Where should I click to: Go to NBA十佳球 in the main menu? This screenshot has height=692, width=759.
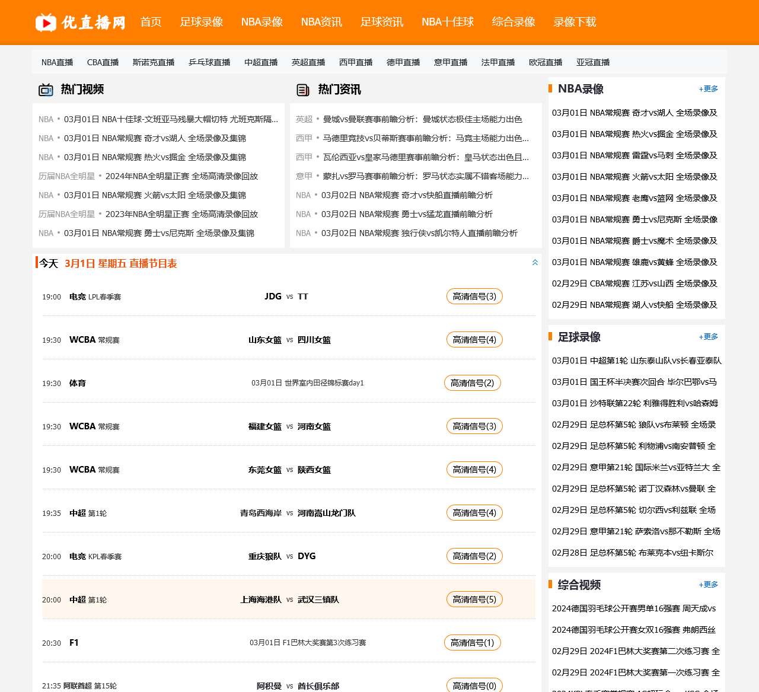click(447, 22)
